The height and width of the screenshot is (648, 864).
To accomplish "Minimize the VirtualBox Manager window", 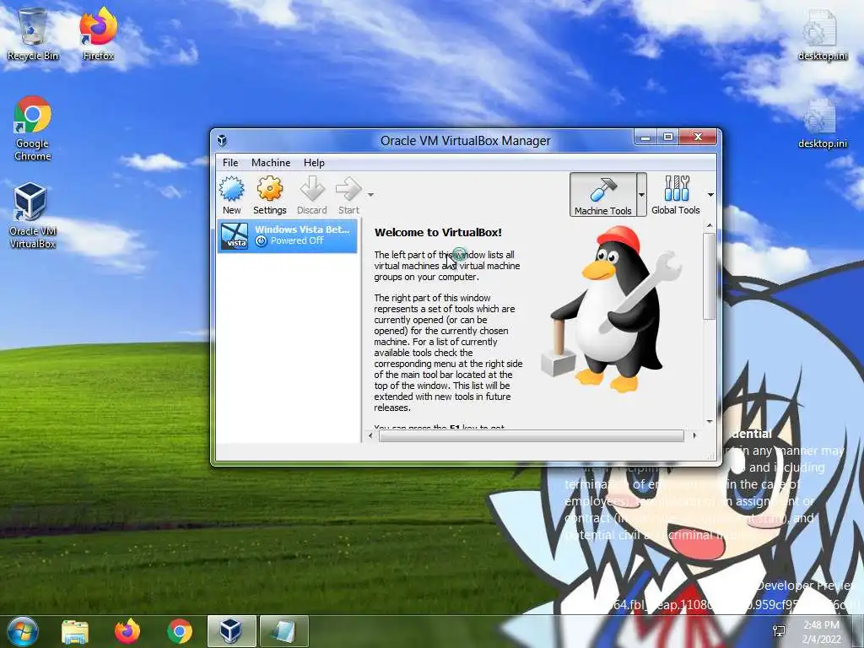I will coord(645,138).
